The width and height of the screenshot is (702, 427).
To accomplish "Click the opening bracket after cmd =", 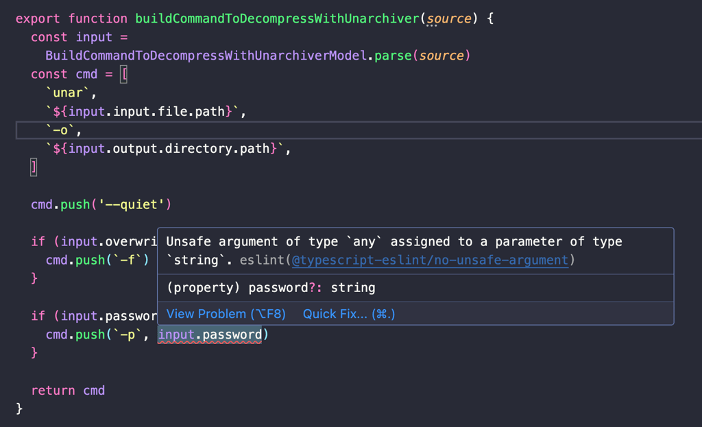I will pyautogui.click(x=124, y=74).
